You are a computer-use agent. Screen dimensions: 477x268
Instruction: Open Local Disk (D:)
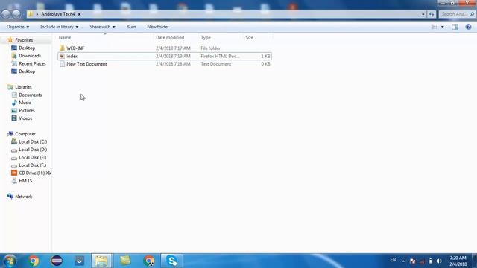[x=33, y=150]
